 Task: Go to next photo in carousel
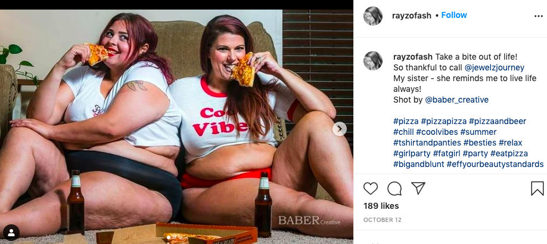[x=340, y=129]
